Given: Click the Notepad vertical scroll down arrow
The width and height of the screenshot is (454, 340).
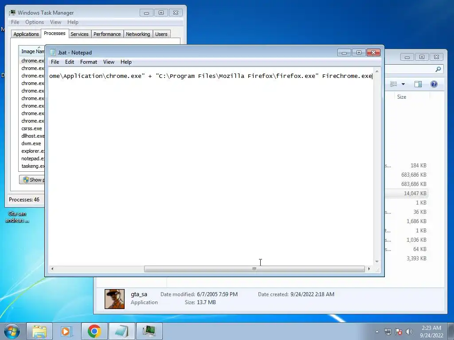Looking at the screenshot, I should point(377,262).
